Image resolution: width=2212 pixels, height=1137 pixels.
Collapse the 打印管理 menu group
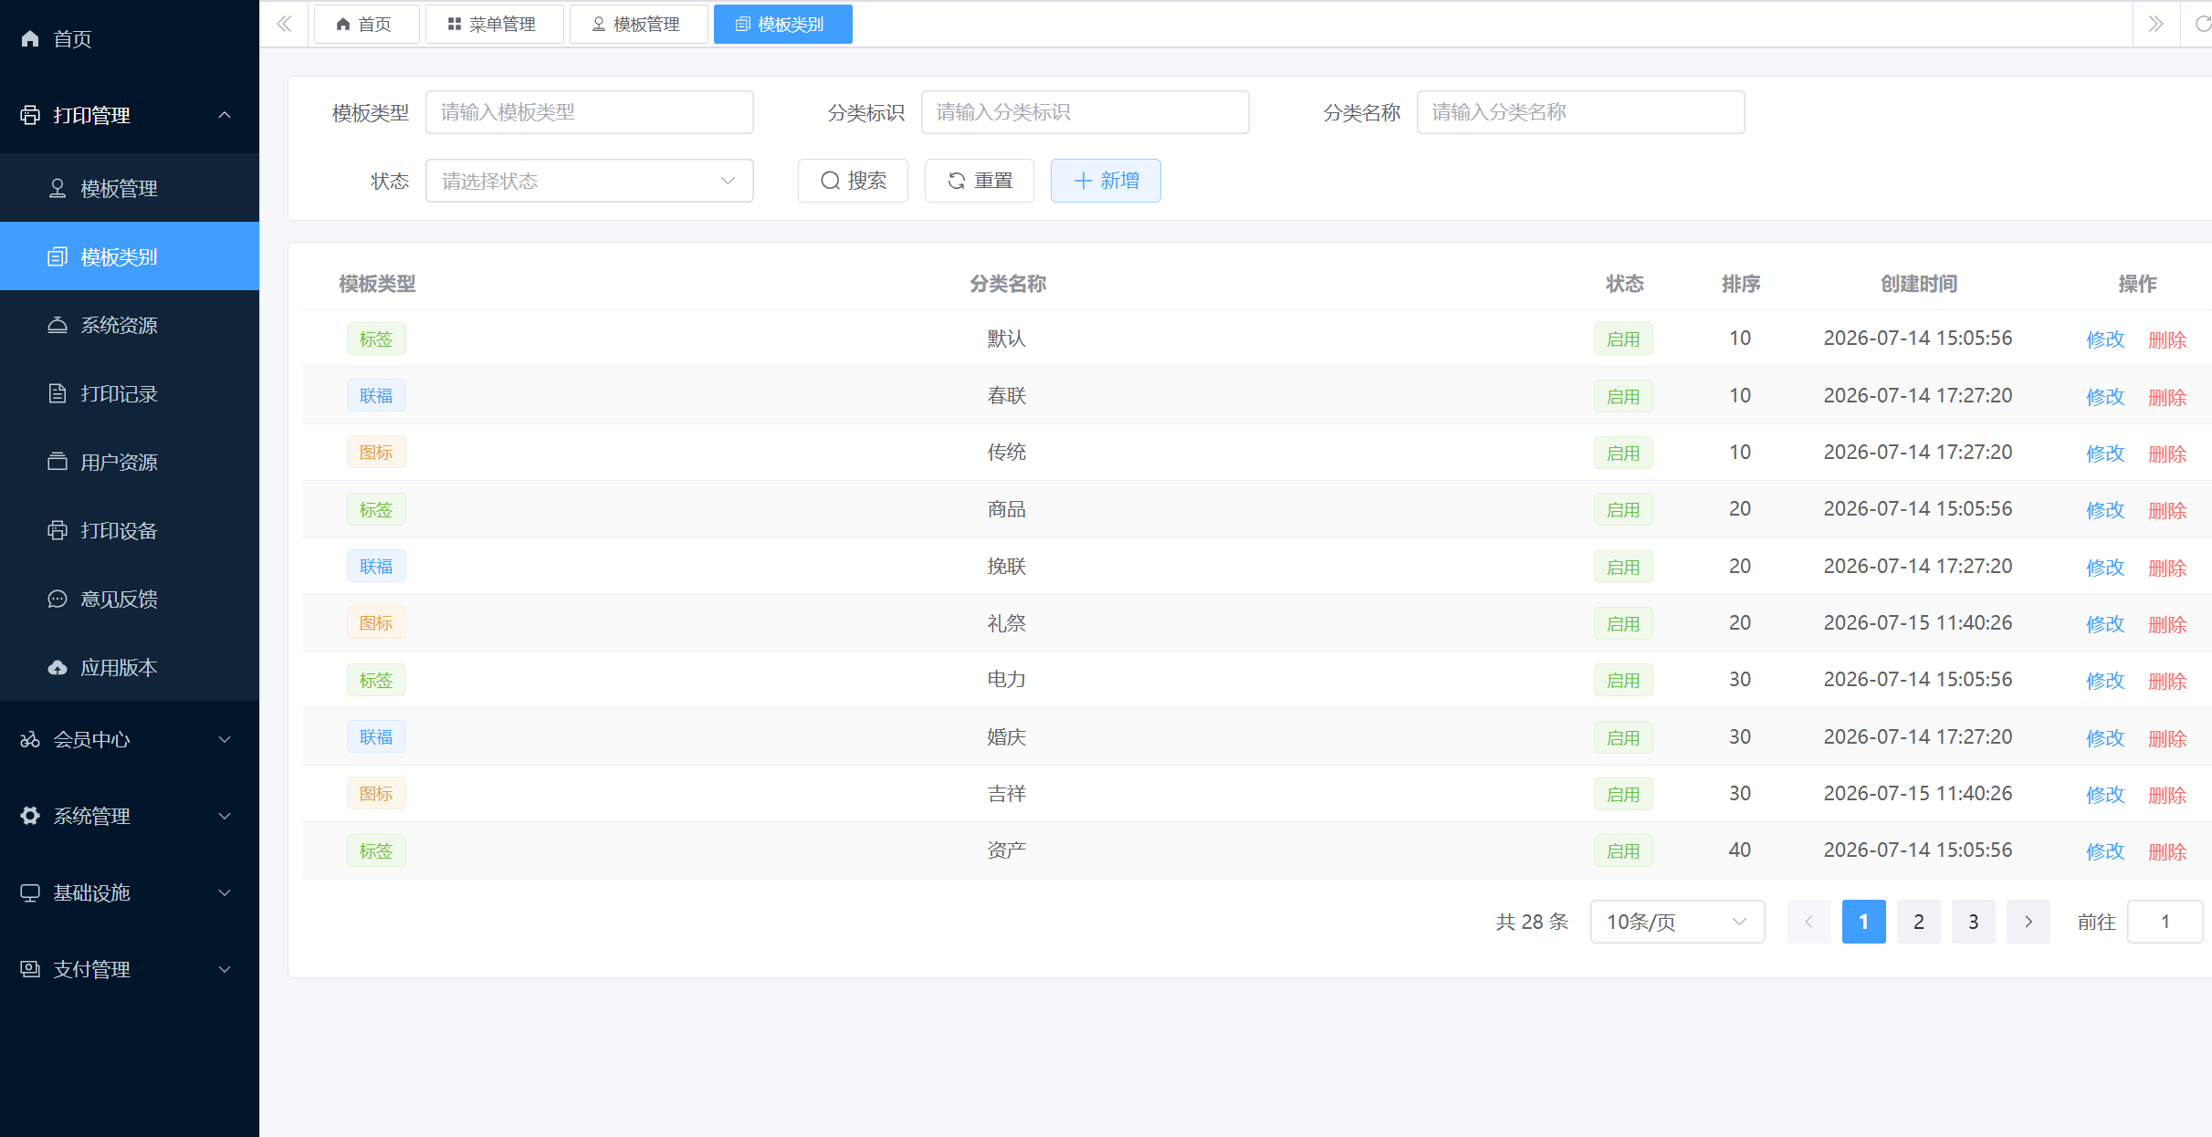click(x=225, y=115)
